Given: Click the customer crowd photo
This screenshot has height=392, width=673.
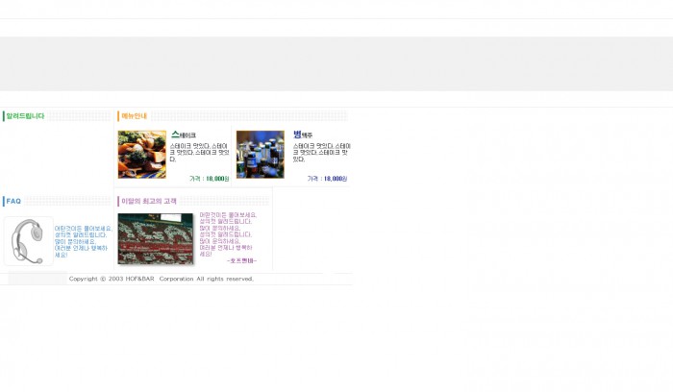Looking at the screenshot, I should (155, 238).
